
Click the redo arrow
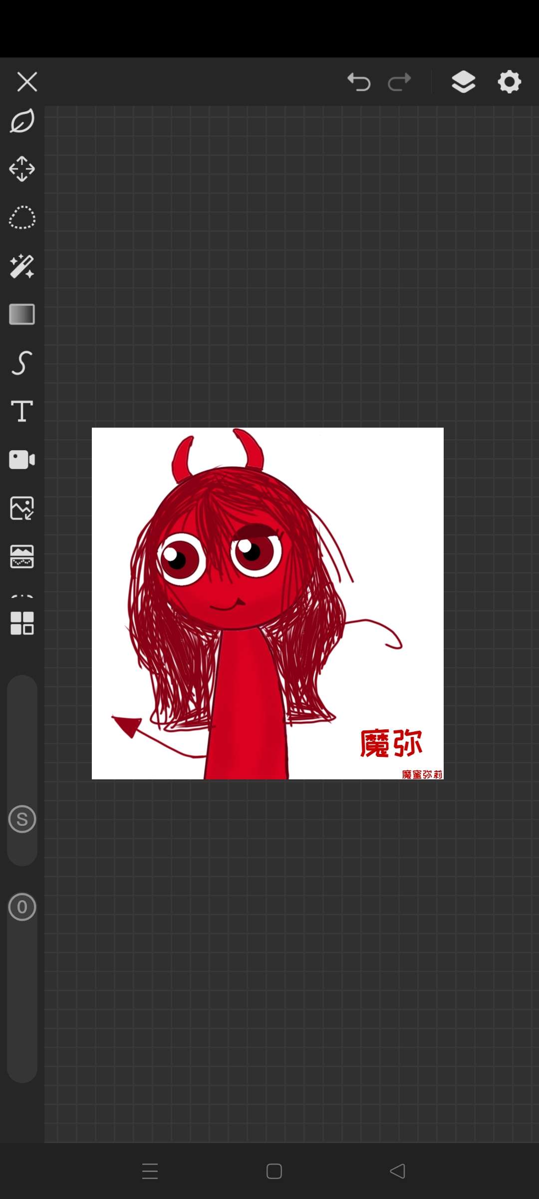(399, 82)
